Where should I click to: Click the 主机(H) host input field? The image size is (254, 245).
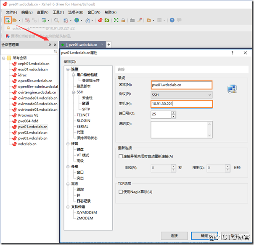point(181,104)
